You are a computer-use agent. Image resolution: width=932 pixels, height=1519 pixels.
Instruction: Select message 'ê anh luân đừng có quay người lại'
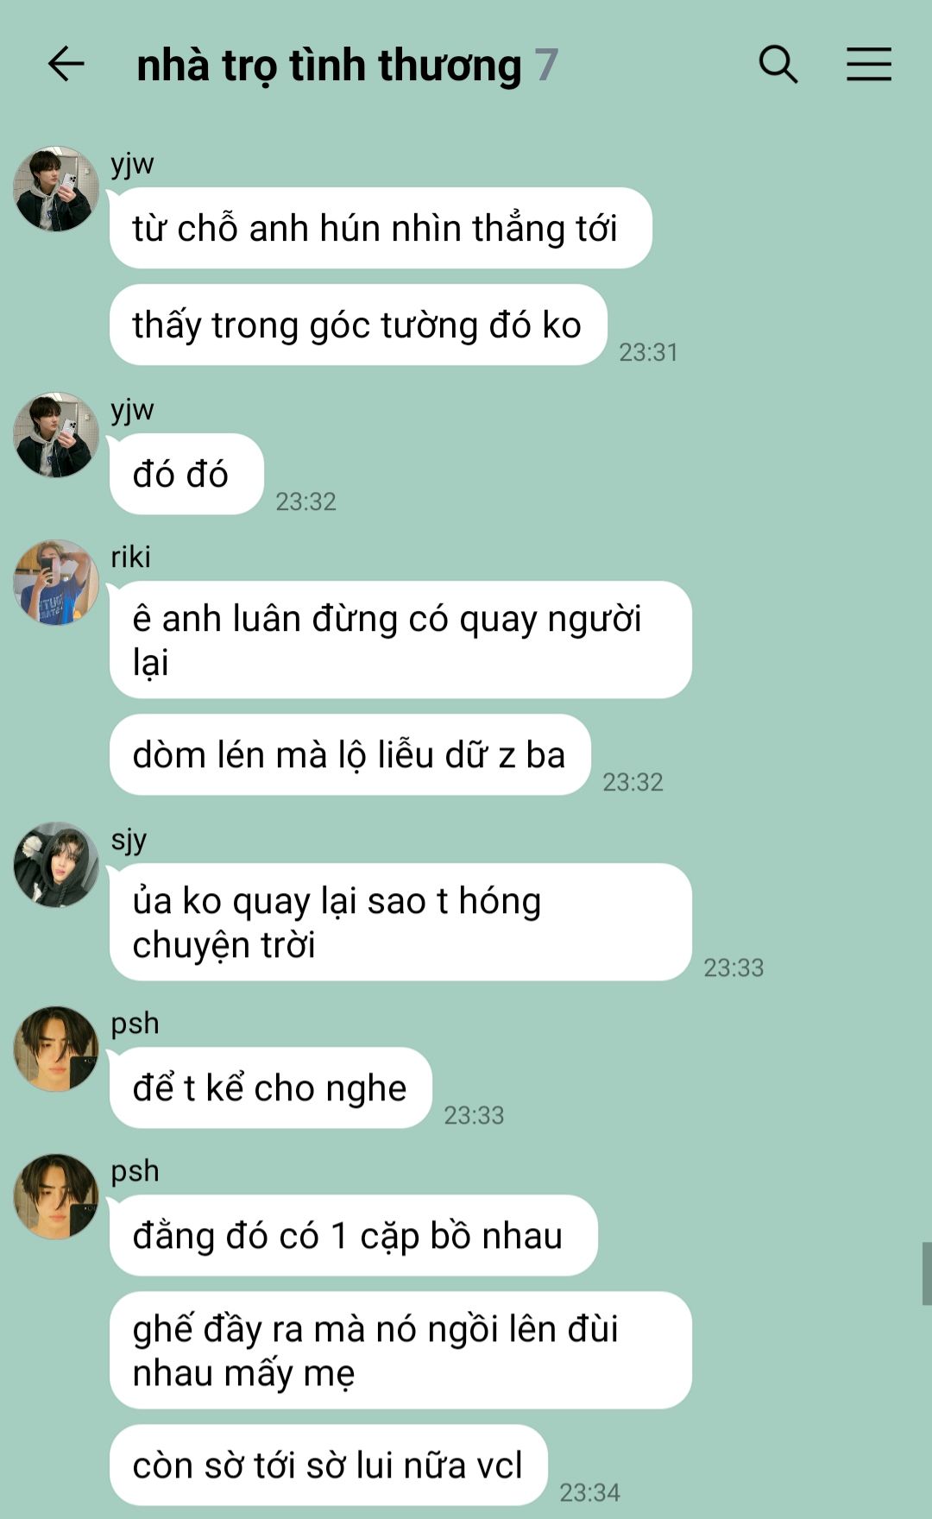coord(400,640)
